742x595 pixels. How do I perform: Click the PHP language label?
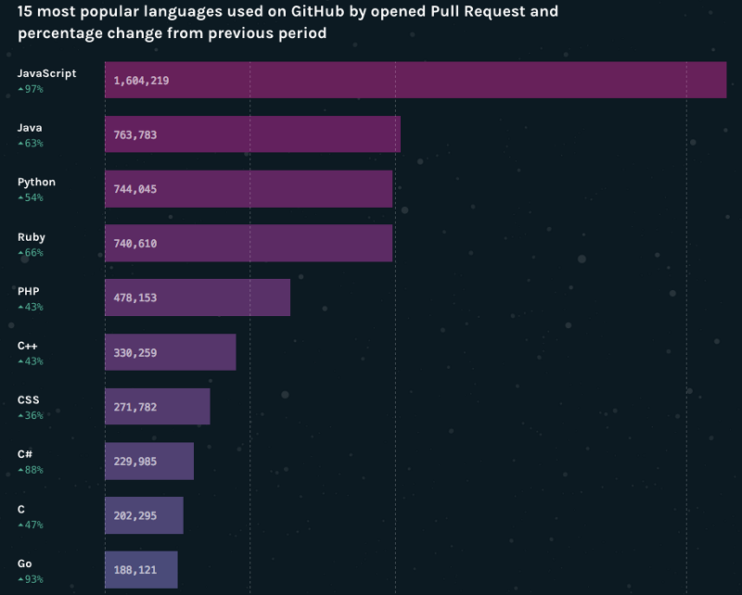coord(29,291)
